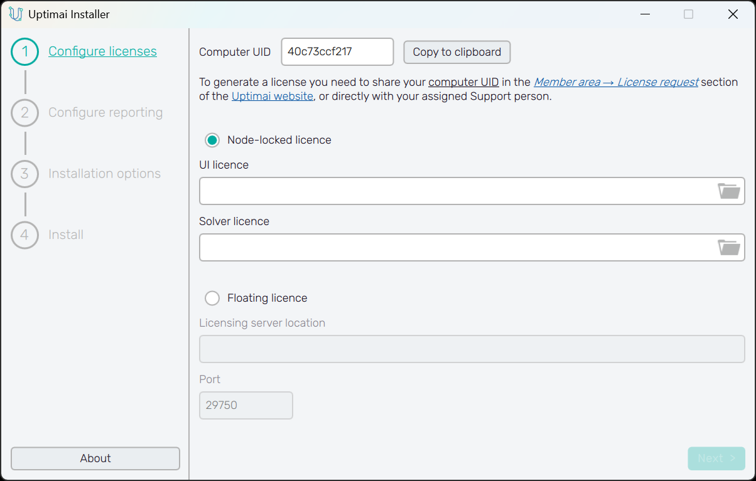Image resolution: width=756 pixels, height=481 pixels.
Task: Click the step 3 circle icon
Action: point(25,174)
